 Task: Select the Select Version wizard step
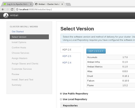click(29, 37)
